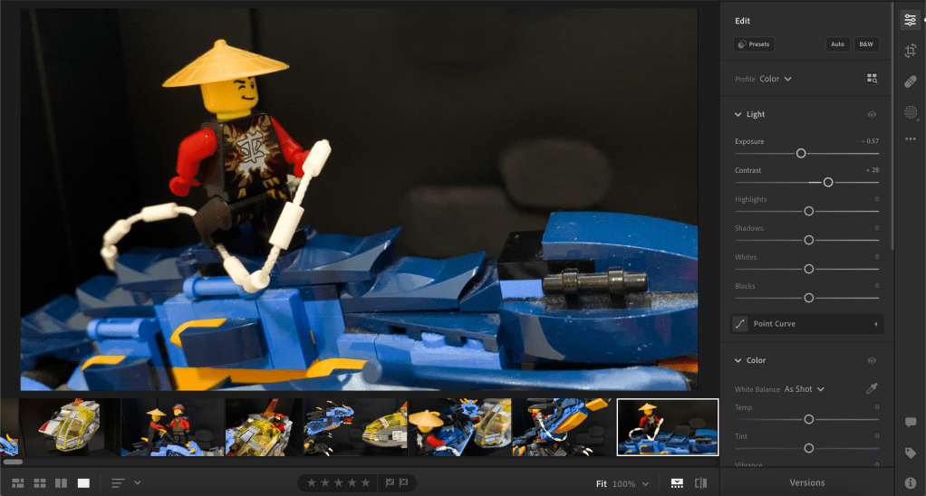Viewport: 926px width, 496px height.
Task: Open the profile browser grid icon
Action: 872,79
